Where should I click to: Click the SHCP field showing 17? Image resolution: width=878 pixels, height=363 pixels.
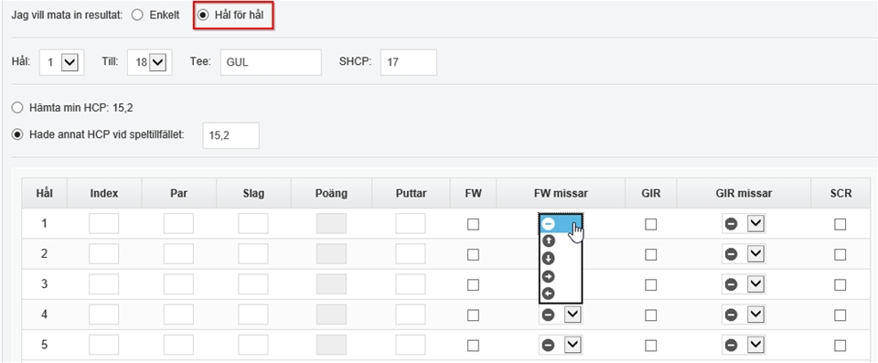[x=409, y=62]
